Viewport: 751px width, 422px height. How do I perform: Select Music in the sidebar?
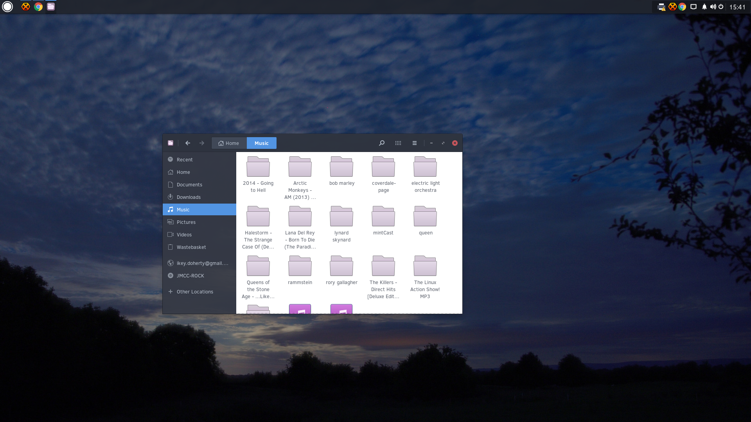[x=199, y=209]
